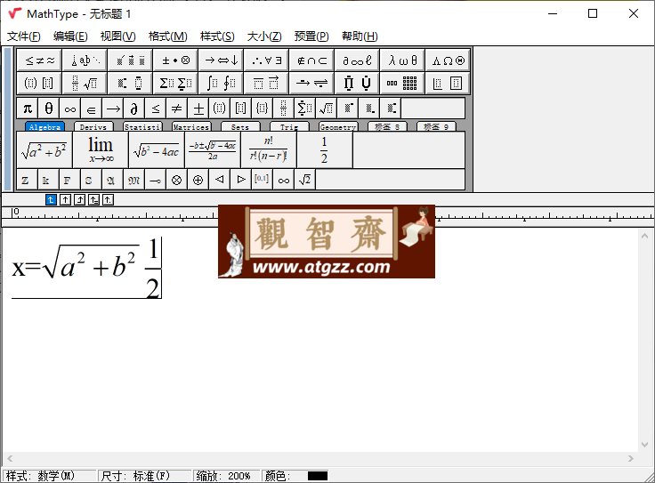Insert parentheses template from small bar
The width and height of the screenshot is (655, 483).
coord(220,109)
